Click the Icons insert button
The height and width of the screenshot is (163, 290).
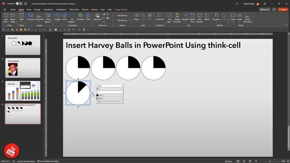tap(64, 17)
